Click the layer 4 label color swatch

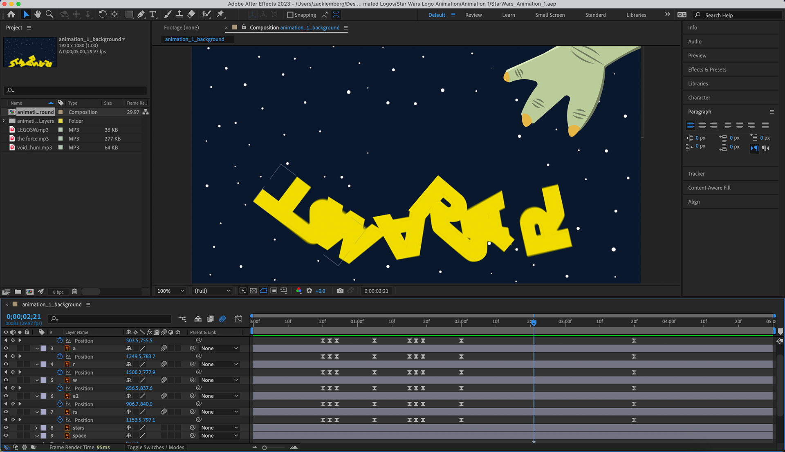pos(44,364)
